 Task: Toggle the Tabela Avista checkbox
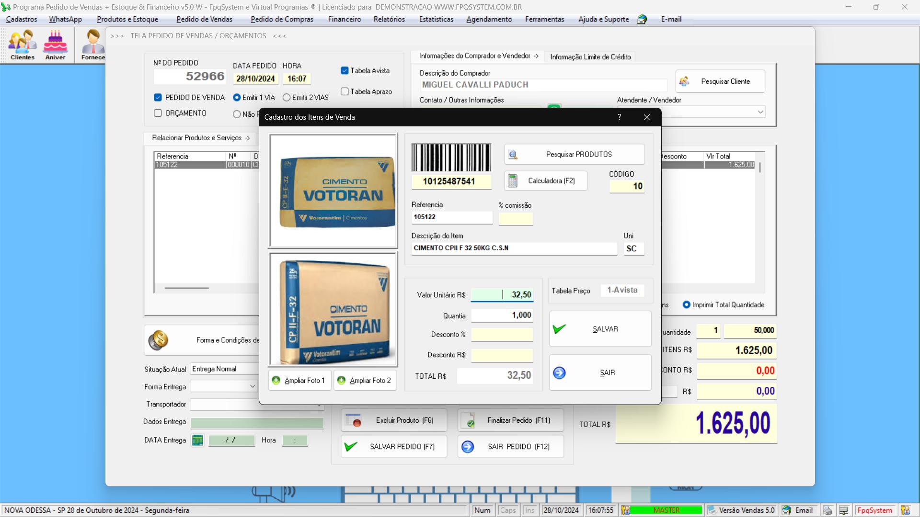coord(345,70)
